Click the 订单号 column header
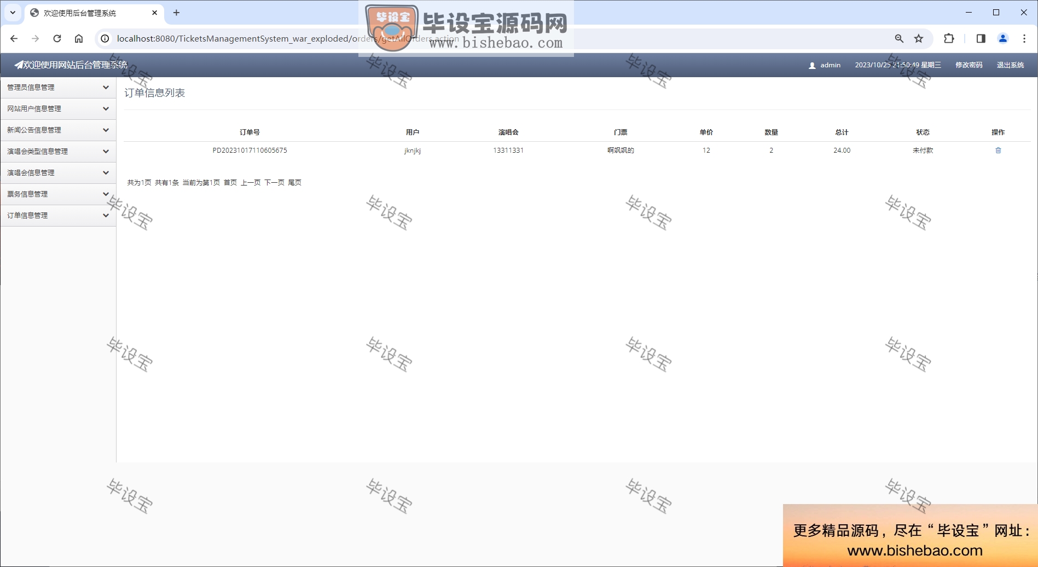This screenshot has width=1038, height=567. [250, 132]
